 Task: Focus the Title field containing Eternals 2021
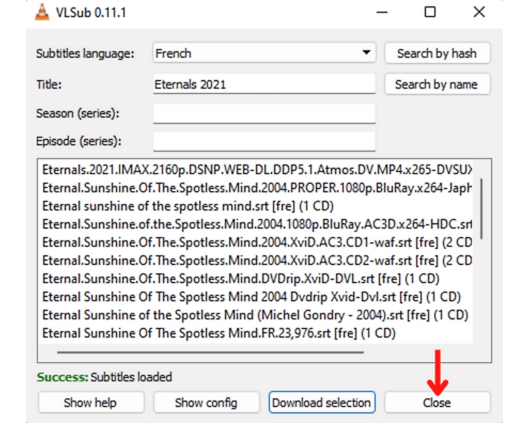tap(264, 84)
